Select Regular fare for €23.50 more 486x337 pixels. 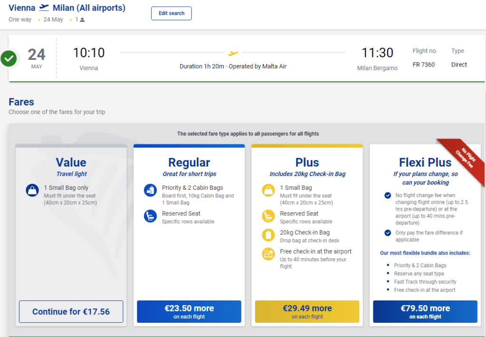click(x=189, y=312)
